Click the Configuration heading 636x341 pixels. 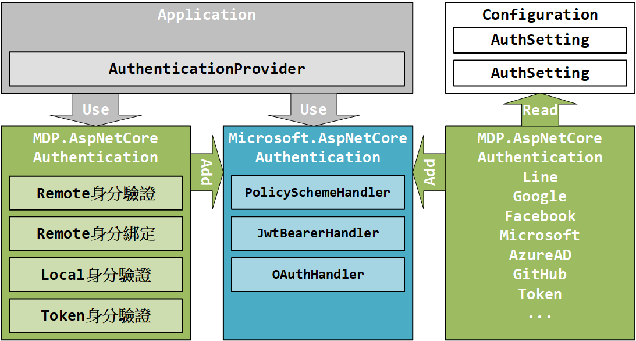540,15
